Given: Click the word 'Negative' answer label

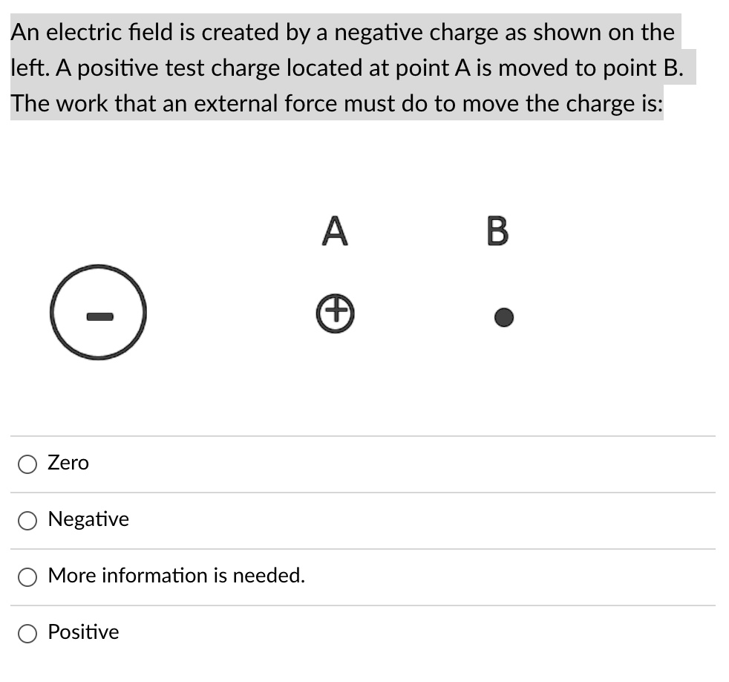Looking at the screenshot, I should [x=88, y=519].
